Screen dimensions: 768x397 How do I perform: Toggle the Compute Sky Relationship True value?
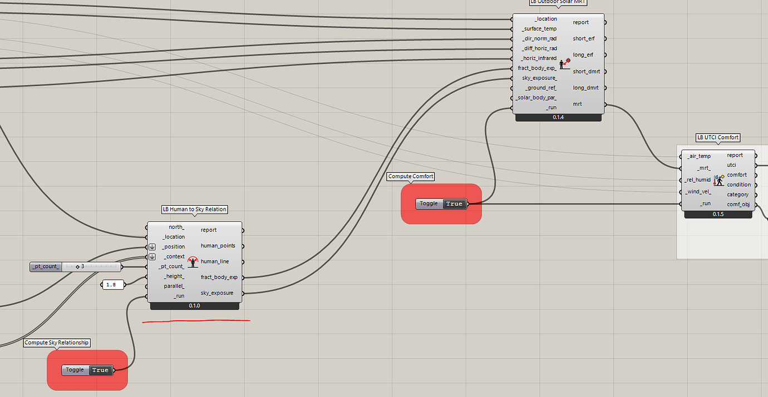coord(100,370)
